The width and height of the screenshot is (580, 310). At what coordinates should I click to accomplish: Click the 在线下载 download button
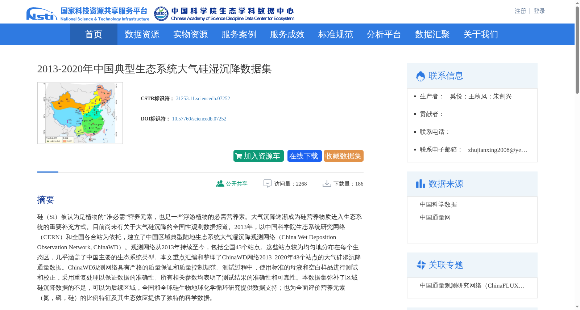[x=304, y=156]
